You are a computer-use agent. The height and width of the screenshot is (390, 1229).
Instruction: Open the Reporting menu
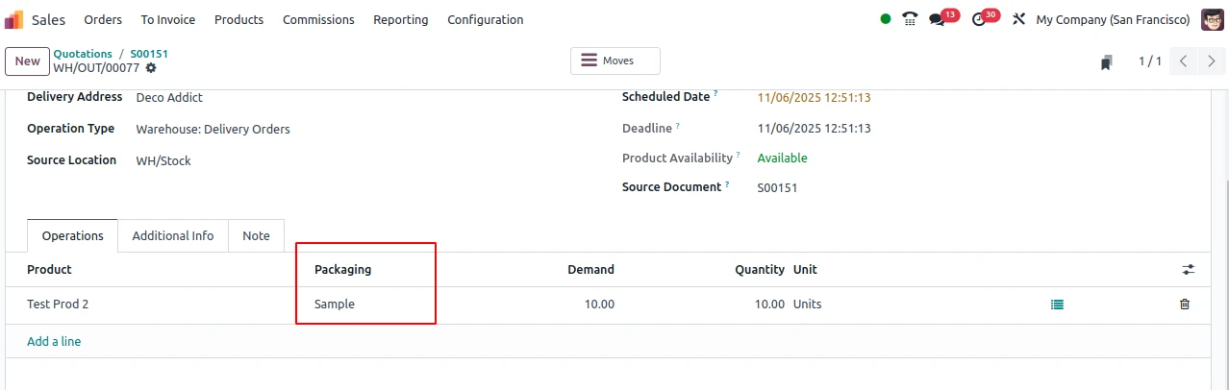click(400, 19)
